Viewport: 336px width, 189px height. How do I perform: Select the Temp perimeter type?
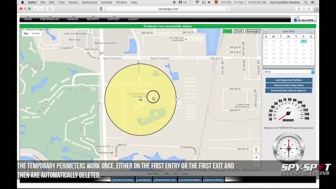pyautogui.click(x=227, y=31)
